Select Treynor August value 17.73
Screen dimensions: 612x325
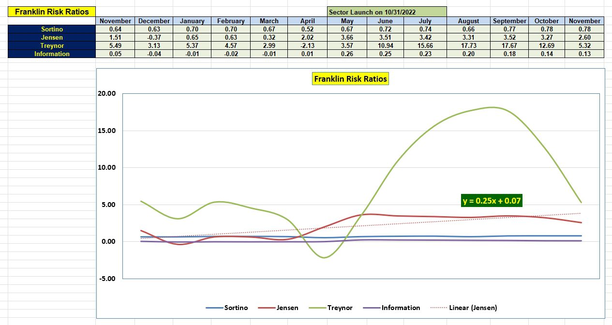point(468,45)
